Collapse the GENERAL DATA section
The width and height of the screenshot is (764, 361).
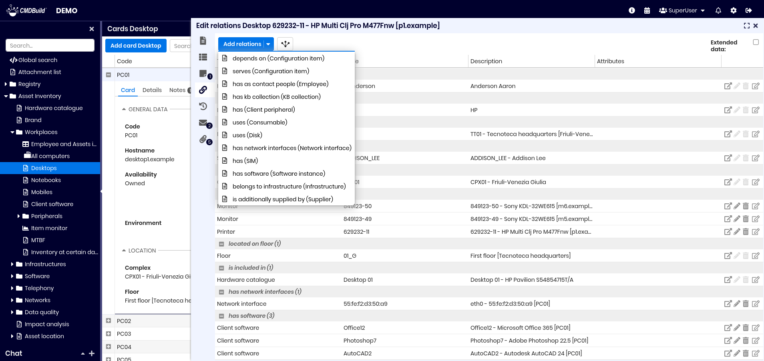click(x=124, y=109)
